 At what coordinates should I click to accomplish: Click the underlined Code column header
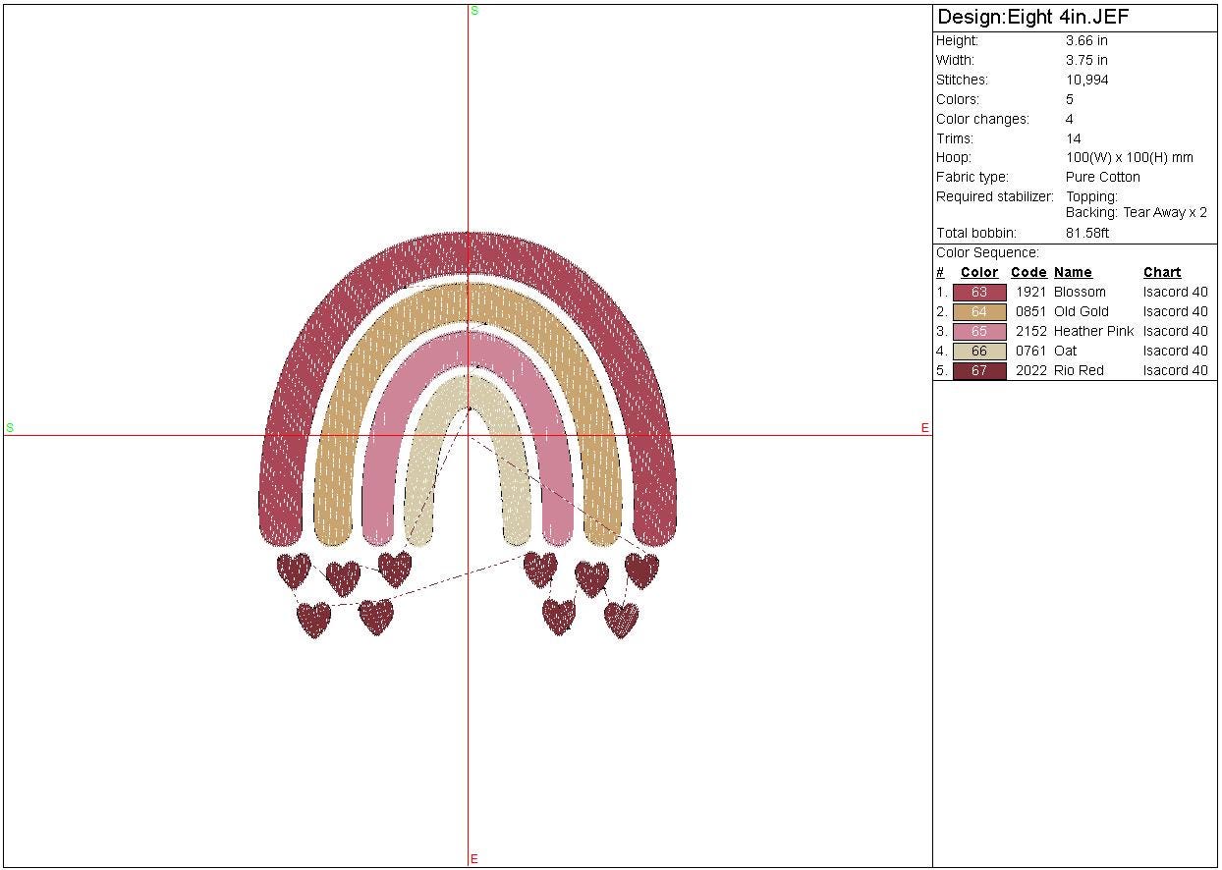pyautogui.click(x=1028, y=272)
